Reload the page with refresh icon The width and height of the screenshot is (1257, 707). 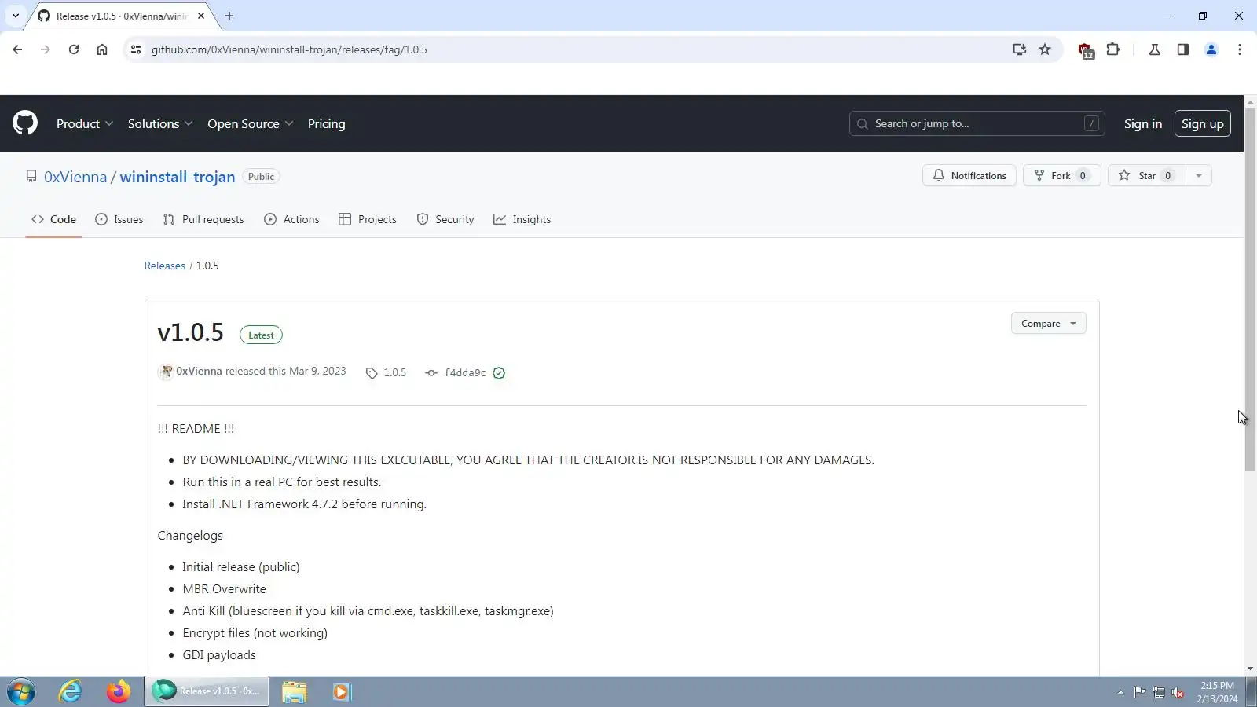pyautogui.click(x=74, y=49)
